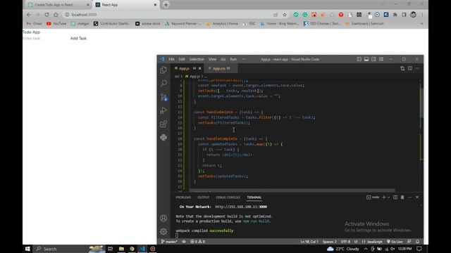
Task: Go back in browser
Action: (29, 15)
